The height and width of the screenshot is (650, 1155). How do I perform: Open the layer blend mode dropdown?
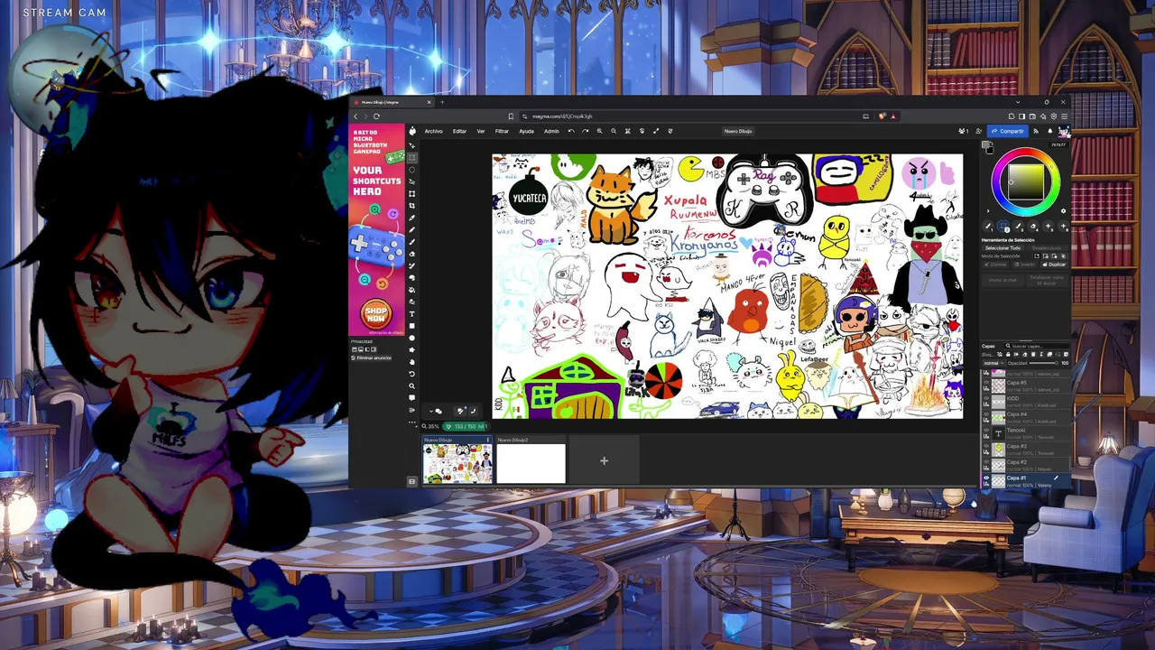point(992,363)
